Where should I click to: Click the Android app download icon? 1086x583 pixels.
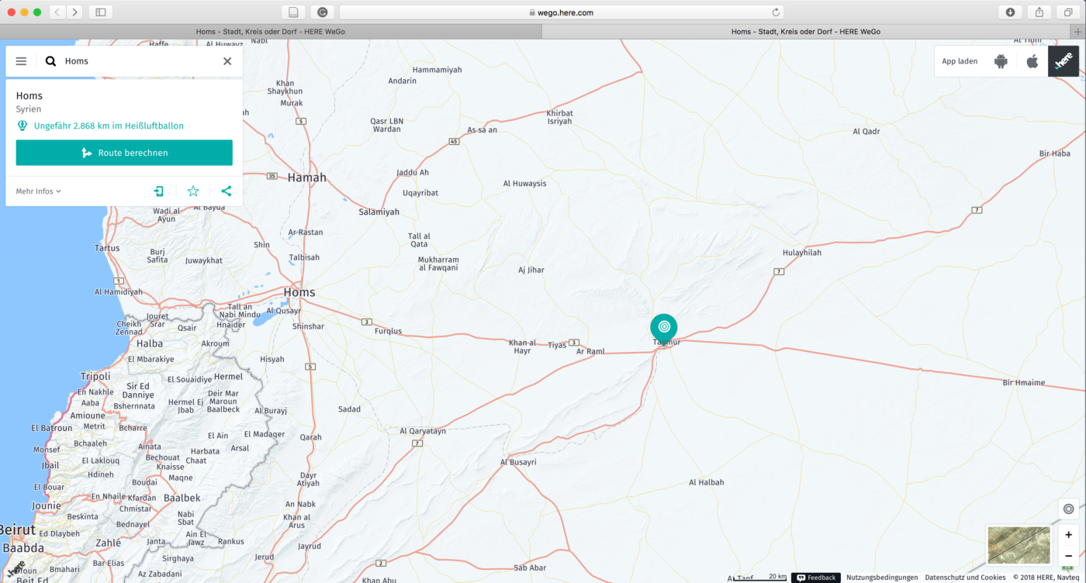click(1001, 61)
